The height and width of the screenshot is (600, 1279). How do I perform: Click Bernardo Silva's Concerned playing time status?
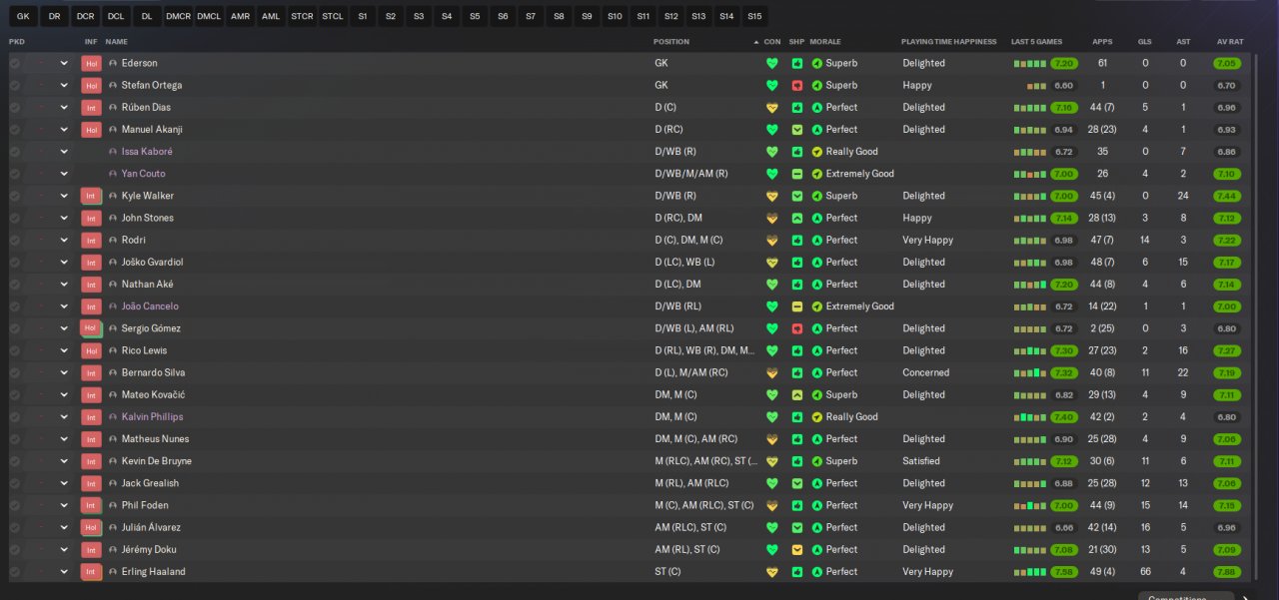925,372
